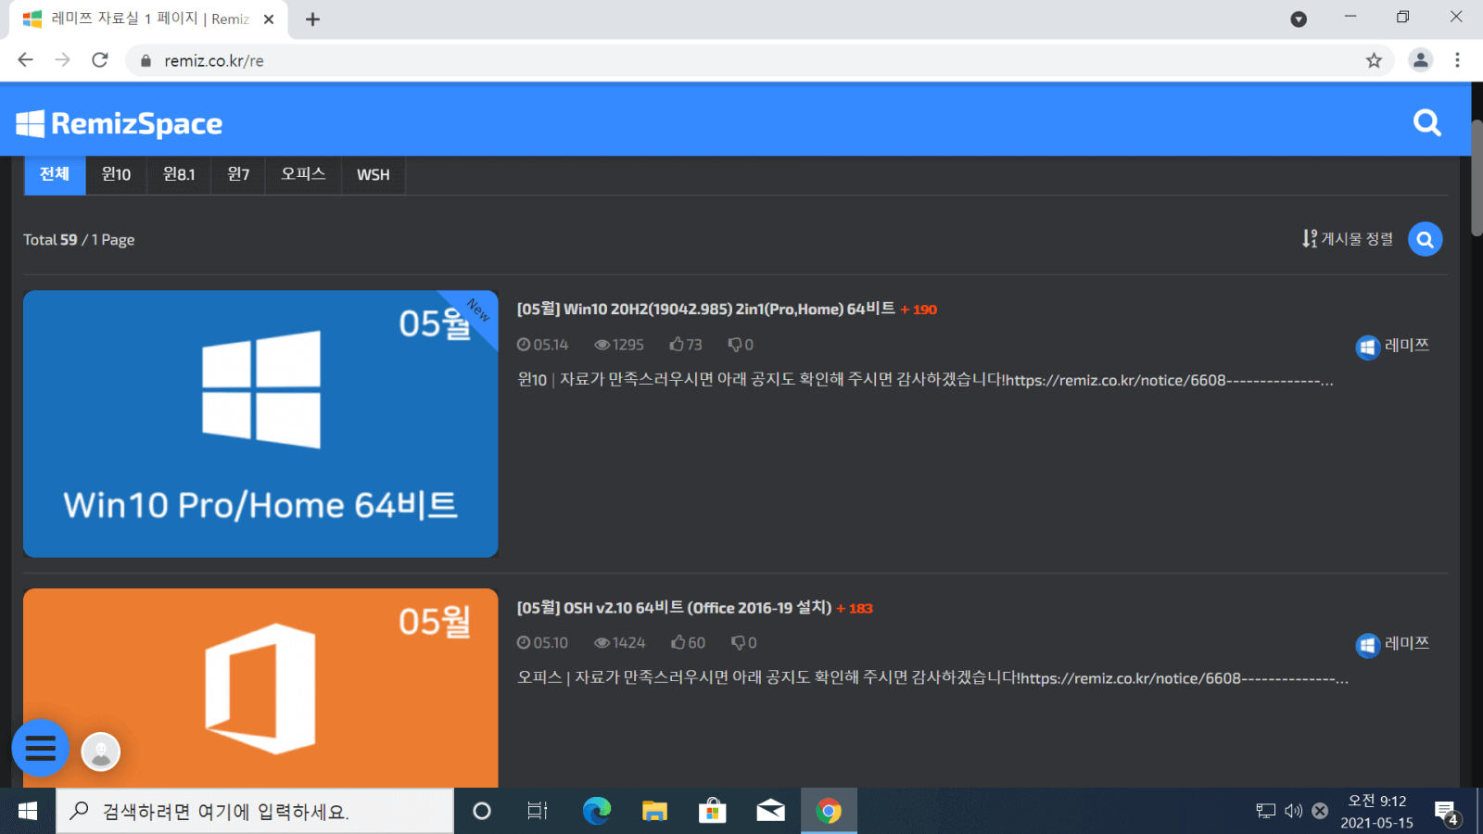The width and height of the screenshot is (1483, 834).
Task: Open the tab search dropdown arrow
Action: [x=1299, y=19]
